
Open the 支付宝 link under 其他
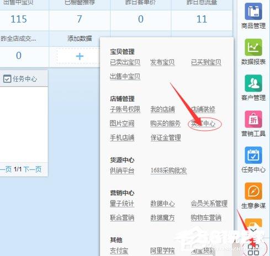(x=119, y=250)
